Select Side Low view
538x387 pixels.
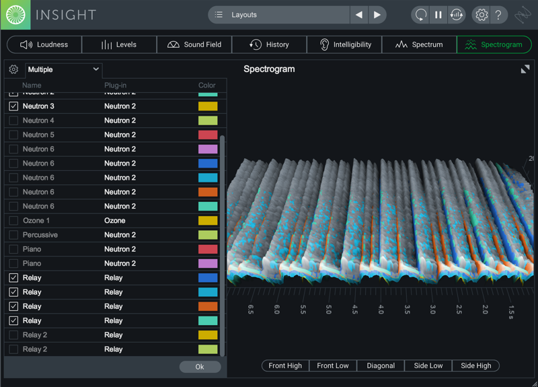(x=428, y=365)
